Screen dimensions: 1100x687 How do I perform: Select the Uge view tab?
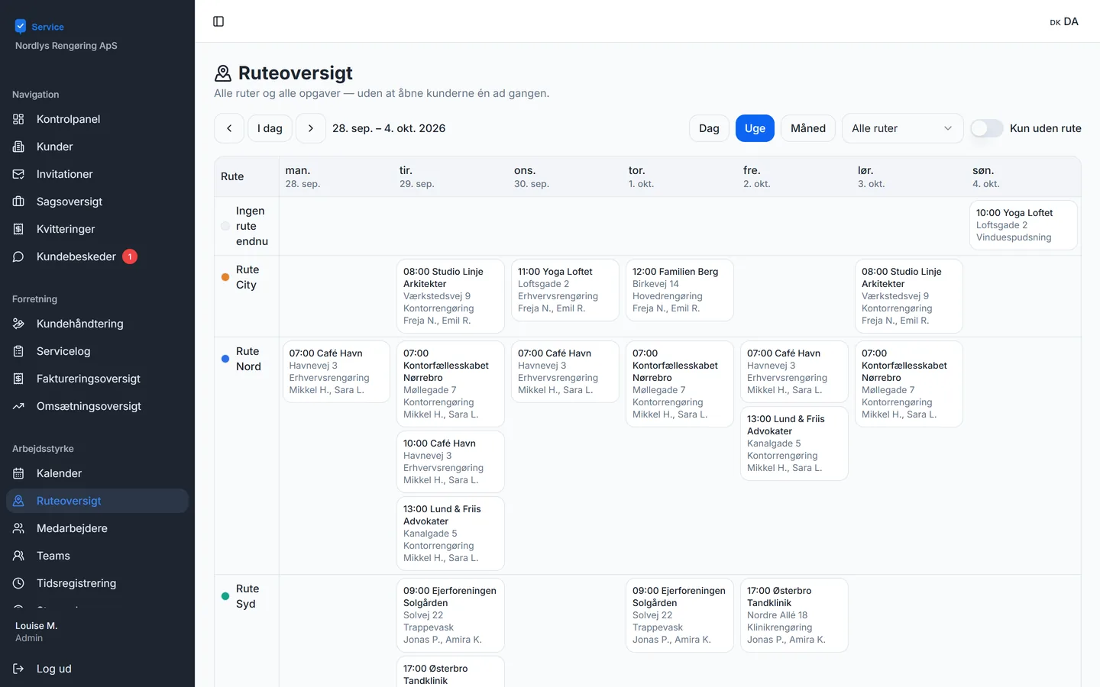pos(755,128)
